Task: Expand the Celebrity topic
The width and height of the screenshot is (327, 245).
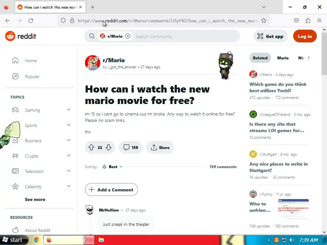Action: [69, 186]
